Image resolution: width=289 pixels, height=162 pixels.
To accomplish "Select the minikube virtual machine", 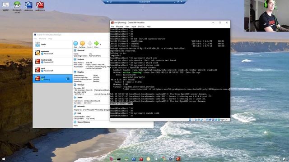I will 52,53.
